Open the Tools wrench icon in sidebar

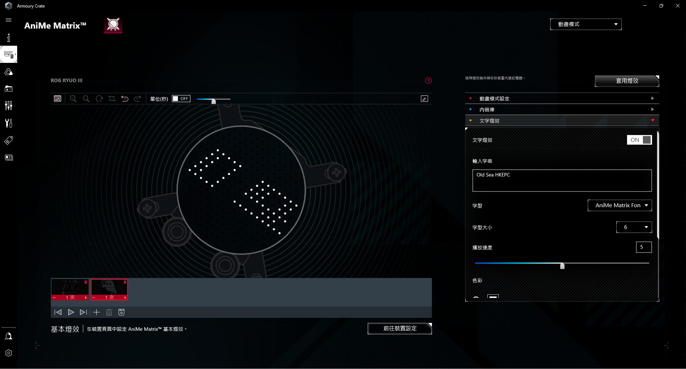(x=9, y=123)
